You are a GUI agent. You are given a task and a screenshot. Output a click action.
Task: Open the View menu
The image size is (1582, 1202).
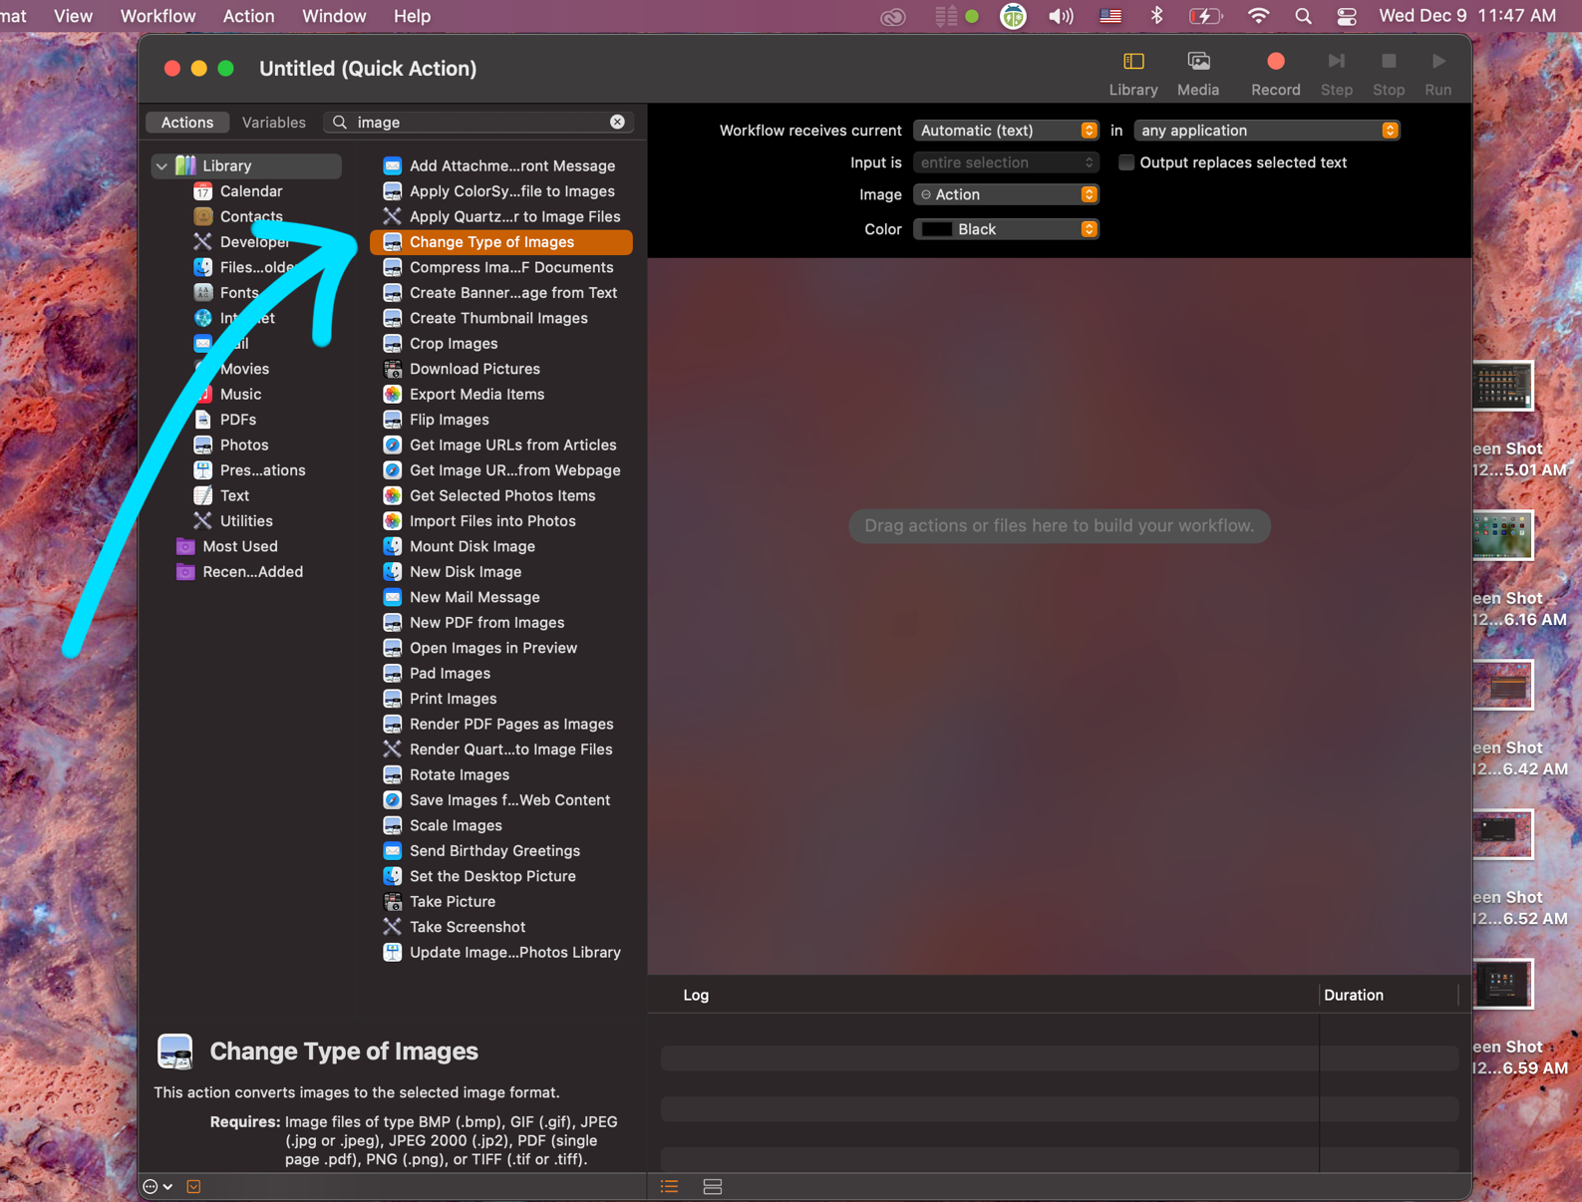pyautogui.click(x=73, y=16)
